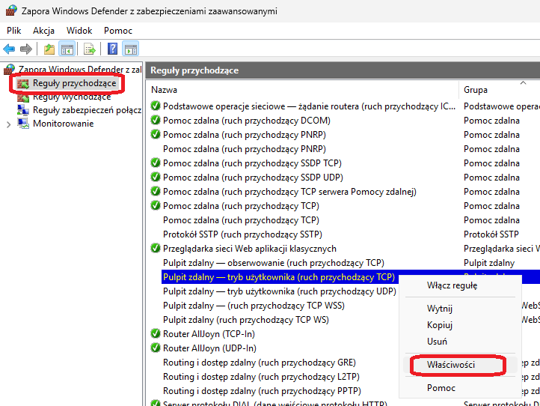The height and width of the screenshot is (406, 540).
Task: Expand the Monitorowanie tree node
Action: point(8,124)
